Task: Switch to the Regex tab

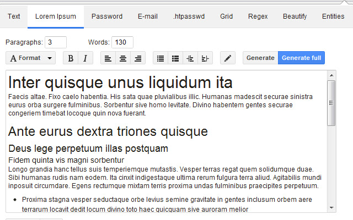Action: [x=258, y=16]
